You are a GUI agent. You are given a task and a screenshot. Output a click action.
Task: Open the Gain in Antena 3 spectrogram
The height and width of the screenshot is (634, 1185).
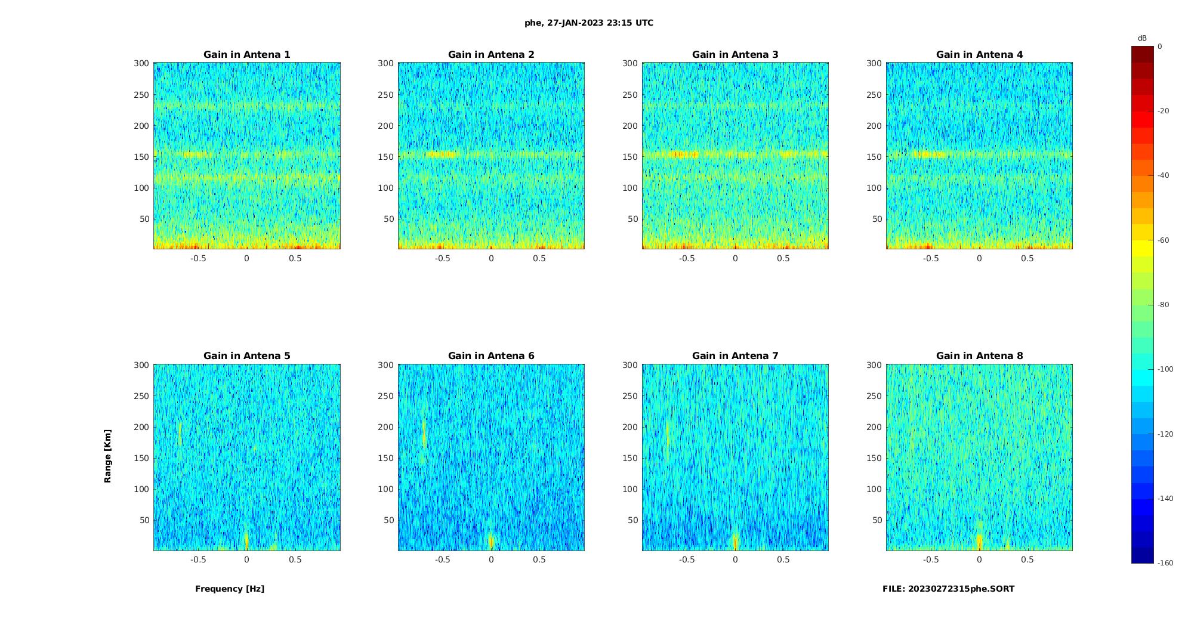tap(735, 156)
